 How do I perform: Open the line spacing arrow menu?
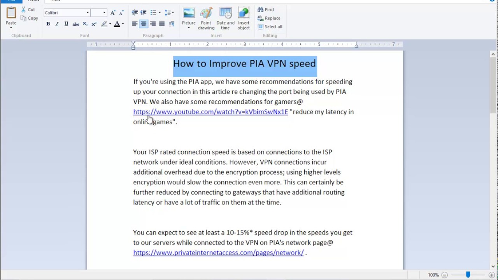(x=173, y=13)
